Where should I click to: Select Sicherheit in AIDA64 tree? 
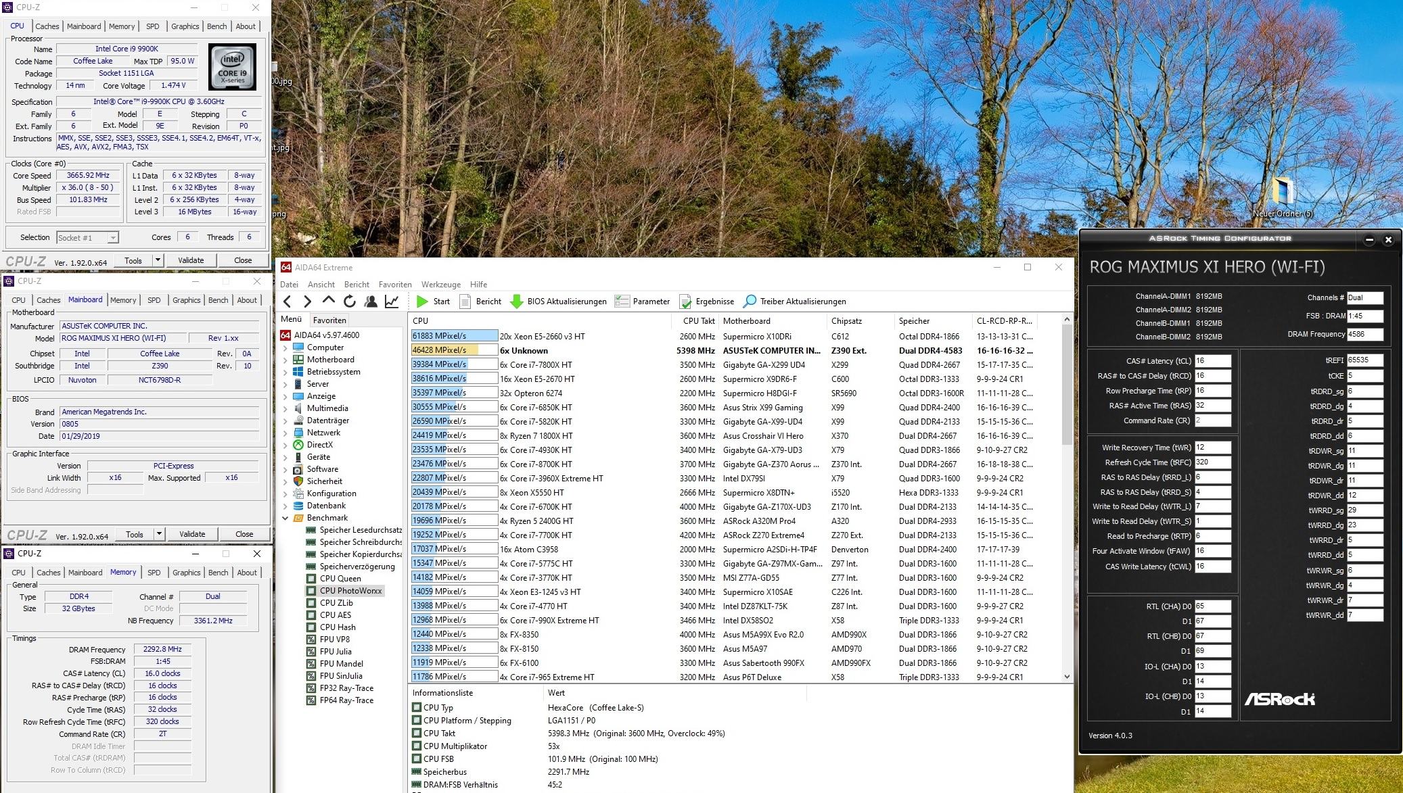[x=325, y=481]
